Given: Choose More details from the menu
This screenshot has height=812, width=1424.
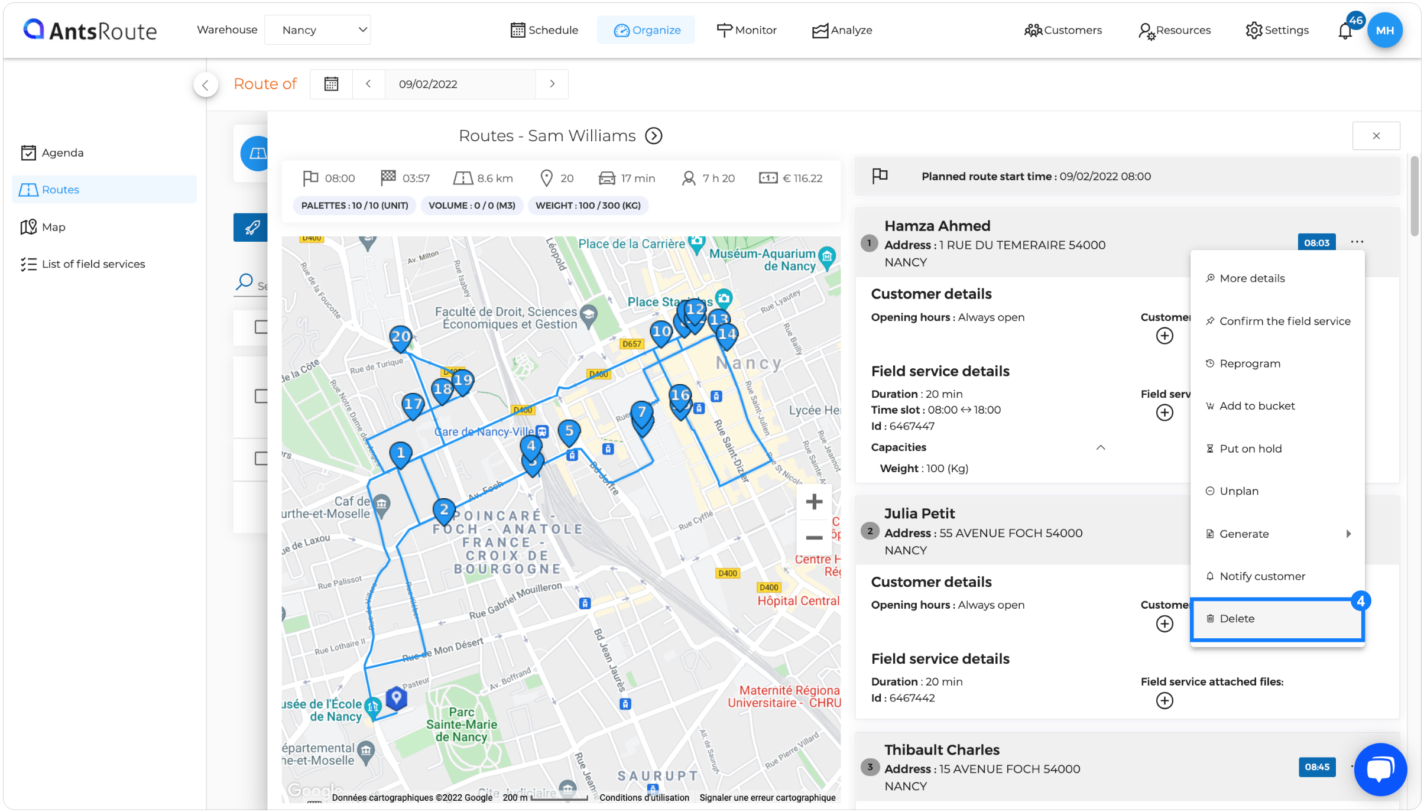Looking at the screenshot, I should coord(1277,278).
